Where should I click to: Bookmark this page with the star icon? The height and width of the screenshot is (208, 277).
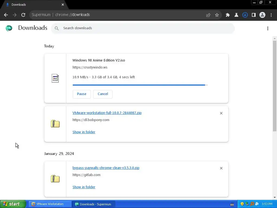(217, 15)
